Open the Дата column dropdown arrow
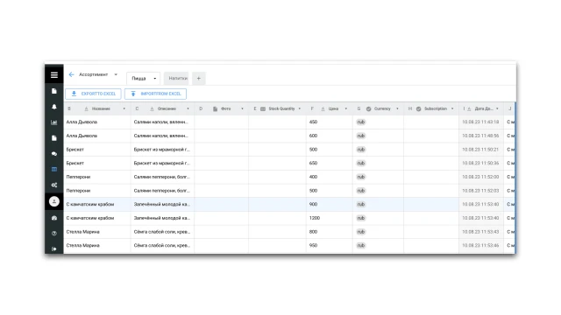 pyautogui.click(x=497, y=108)
